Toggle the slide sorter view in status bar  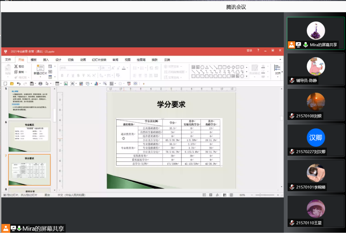pyautogui.click(x=211, y=195)
